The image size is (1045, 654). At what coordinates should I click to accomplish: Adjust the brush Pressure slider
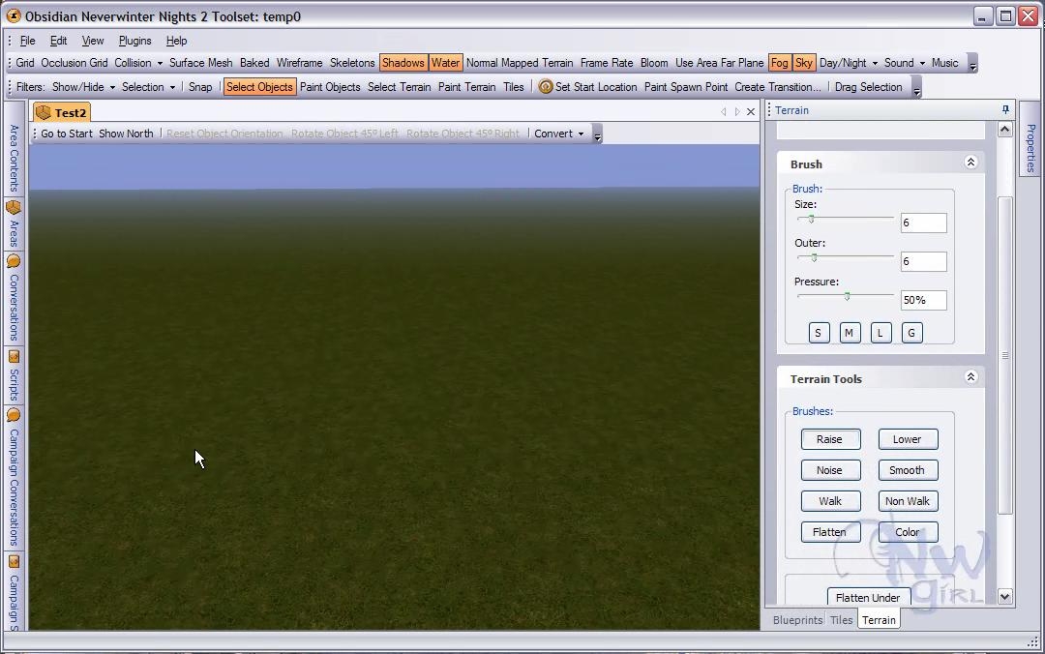(x=847, y=296)
